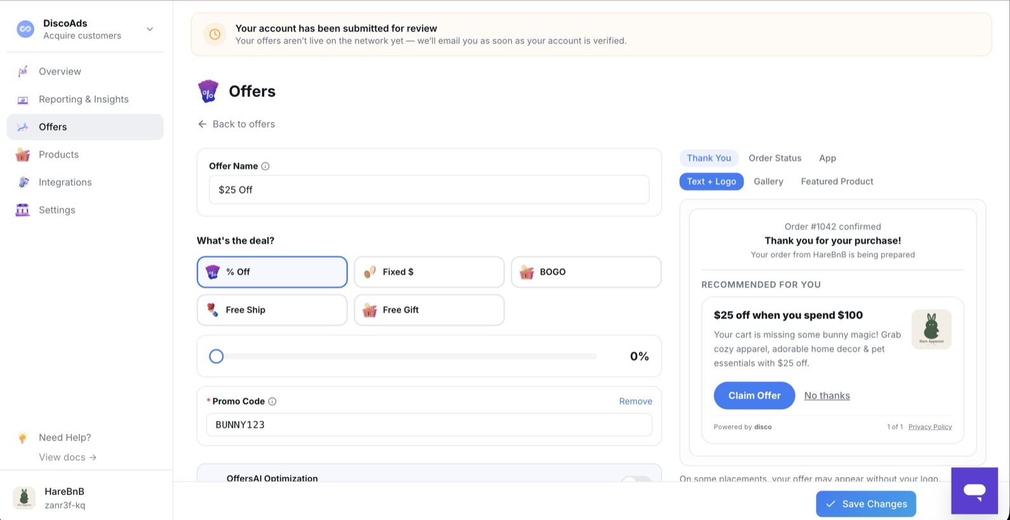Click the DiscoAds logo icon
The height and width of the screenshot is (520, 1010).
(25, 29)
